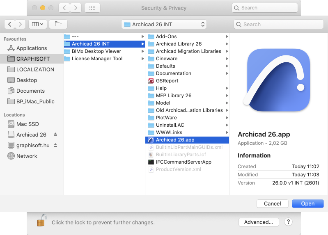Image resolution: width=328 pixels, height=235 pixels.
Task: Show all preferences grid button
Action: [92, 8]
